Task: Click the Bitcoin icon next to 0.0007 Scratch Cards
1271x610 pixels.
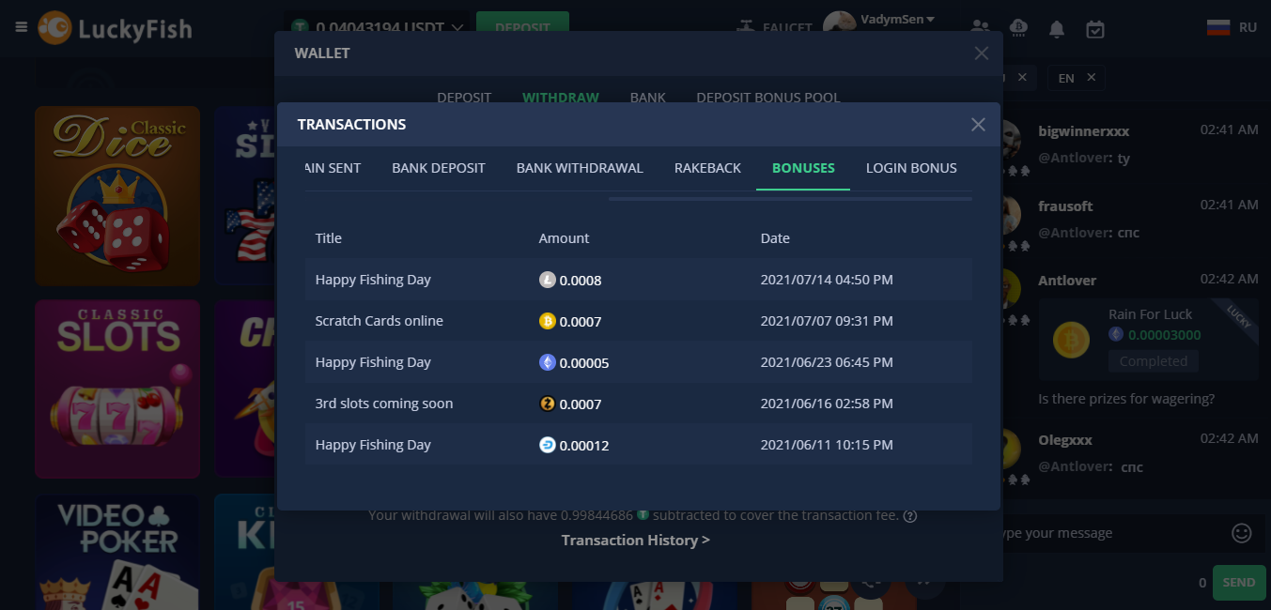Action: pos(548,321)
